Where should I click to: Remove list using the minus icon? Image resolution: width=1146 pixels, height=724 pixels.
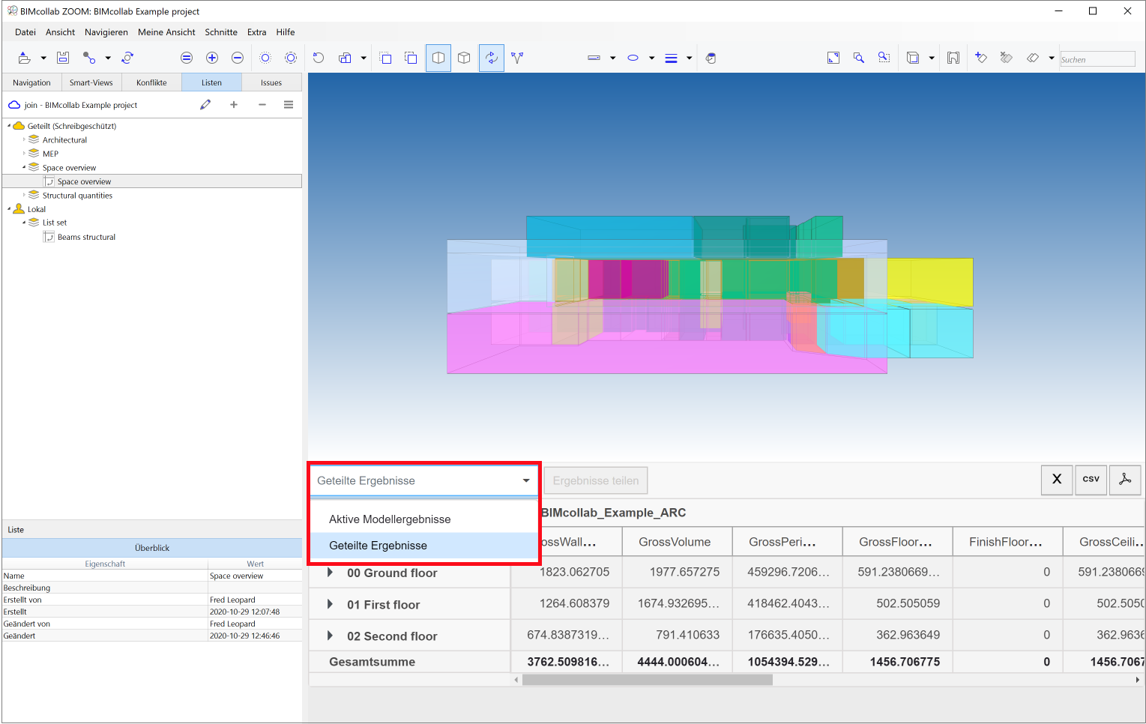coord(262,105)
